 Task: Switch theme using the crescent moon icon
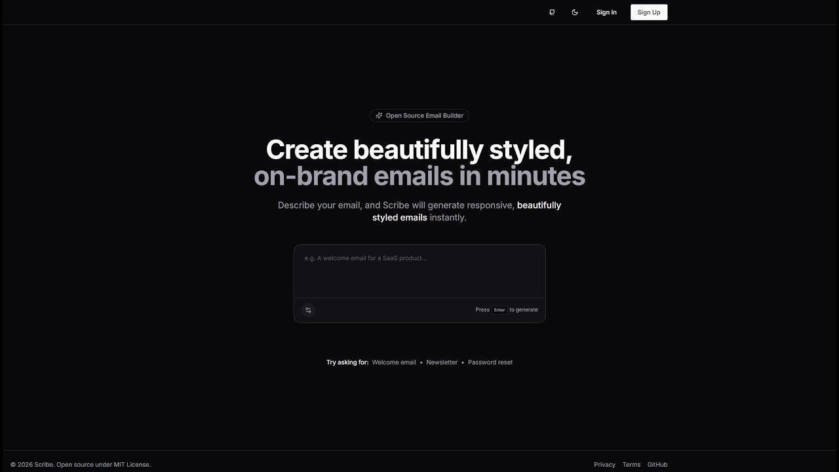click(575, 12)
